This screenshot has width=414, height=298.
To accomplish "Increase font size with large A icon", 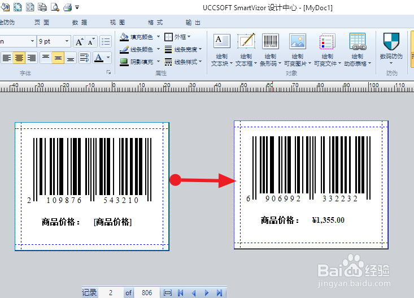I will tap(79, 41).
